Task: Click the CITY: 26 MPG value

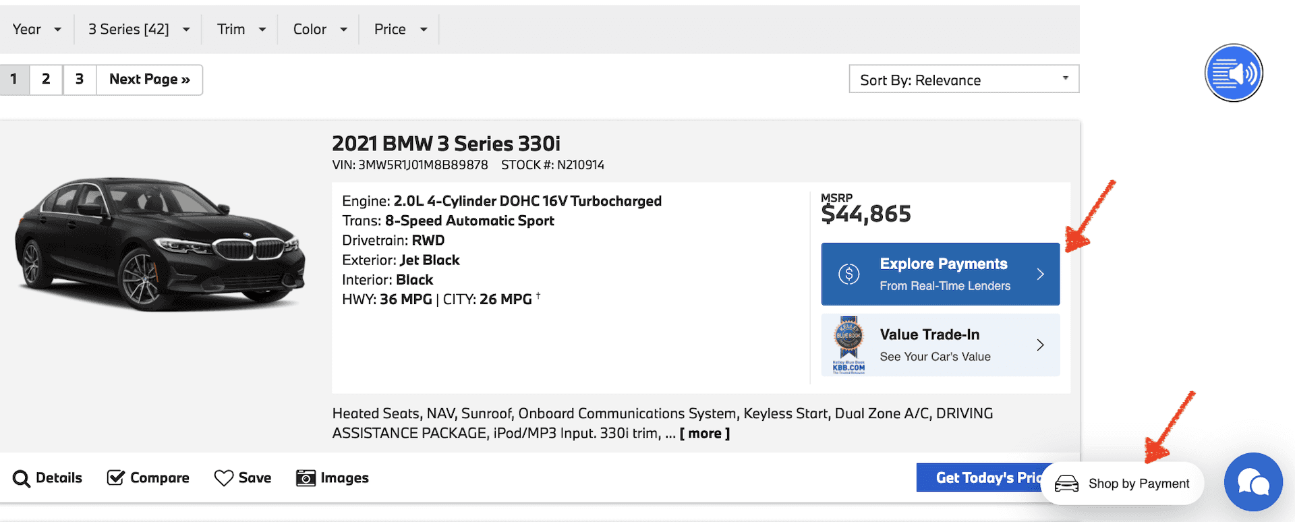Action: point(488,299)
